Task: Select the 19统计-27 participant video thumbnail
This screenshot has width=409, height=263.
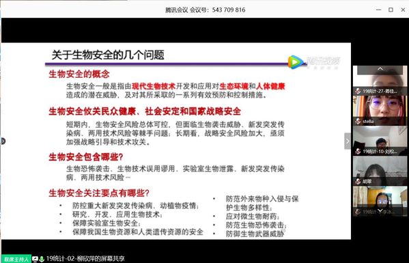Action: click(380, 81)
